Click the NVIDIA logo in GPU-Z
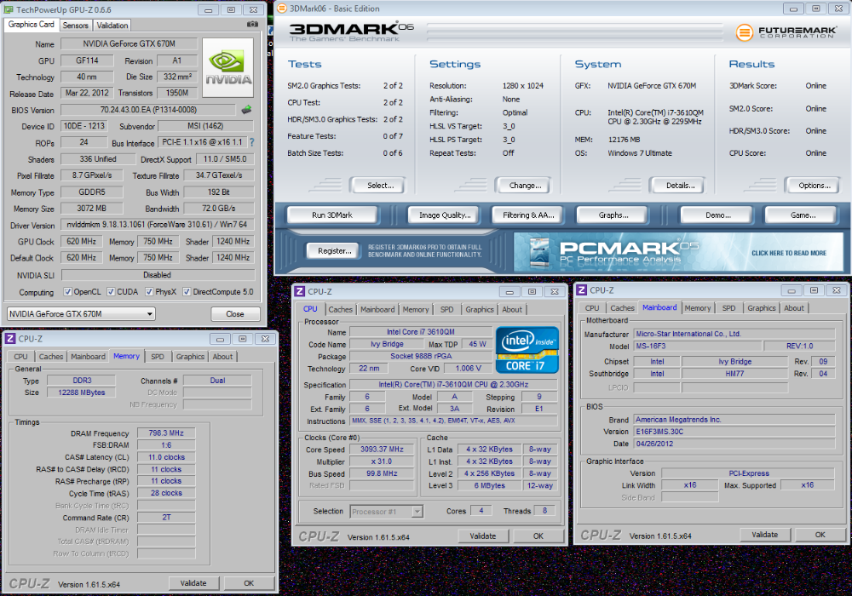 tap(227, 67)
